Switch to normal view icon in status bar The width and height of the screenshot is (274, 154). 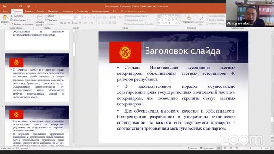click(x=219, y=148)
